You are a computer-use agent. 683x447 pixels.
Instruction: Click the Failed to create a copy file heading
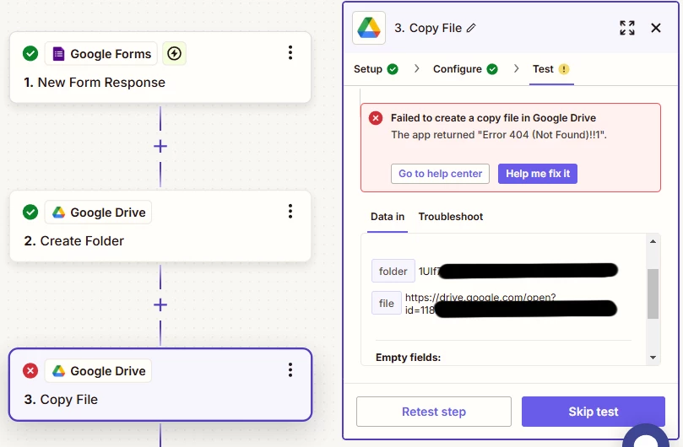[493, 118]
